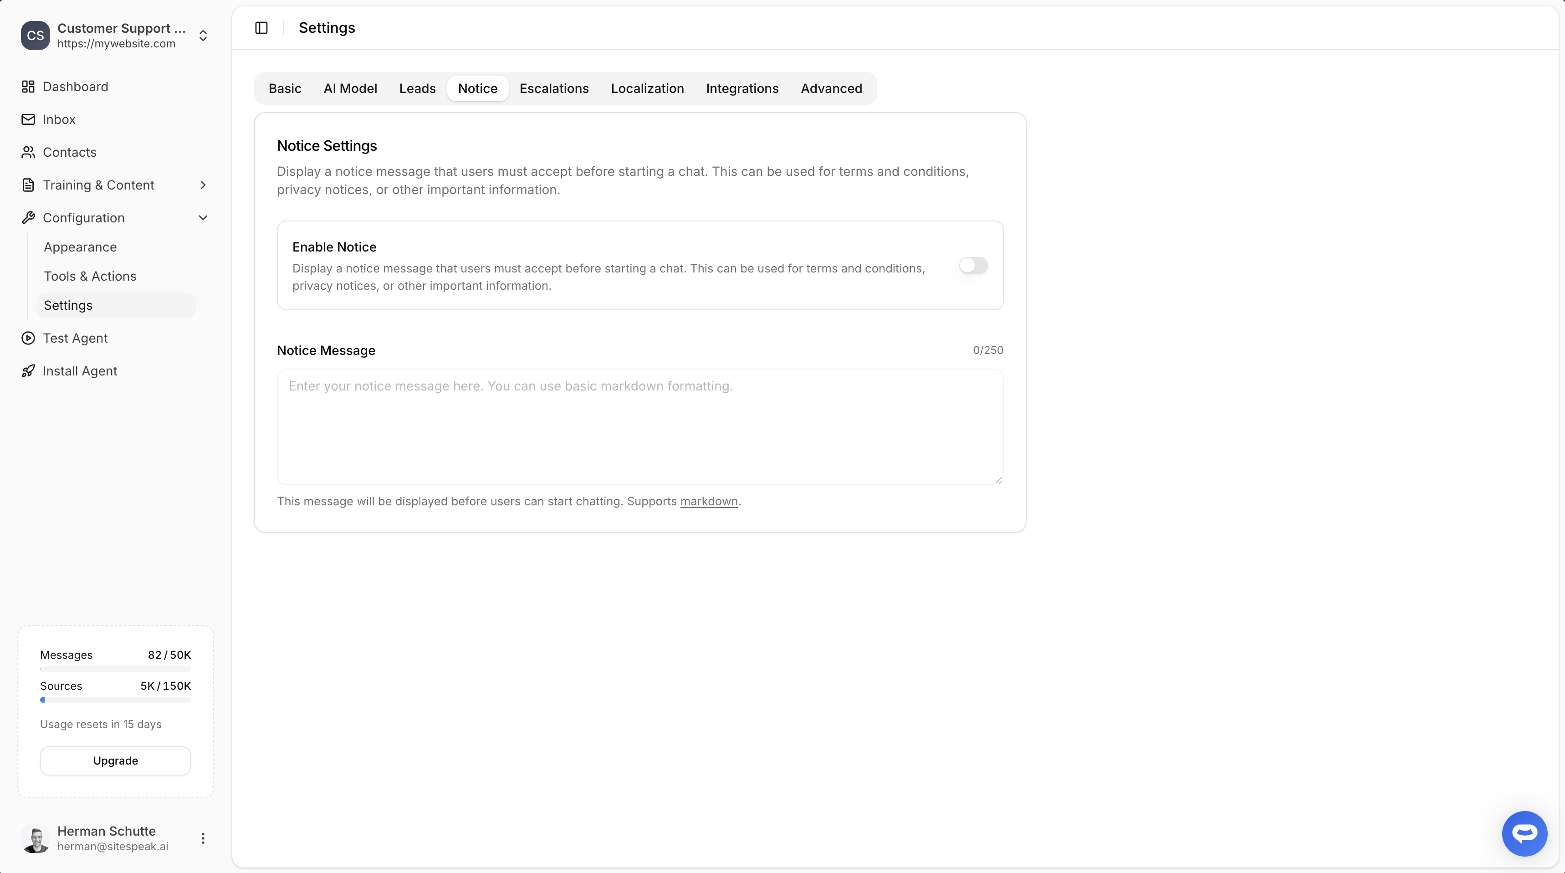Click inside the Notice Message text area

638,426
